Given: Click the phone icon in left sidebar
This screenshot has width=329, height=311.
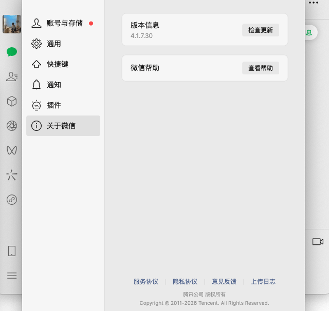Looking at the screenshot, I should (11, 251).
